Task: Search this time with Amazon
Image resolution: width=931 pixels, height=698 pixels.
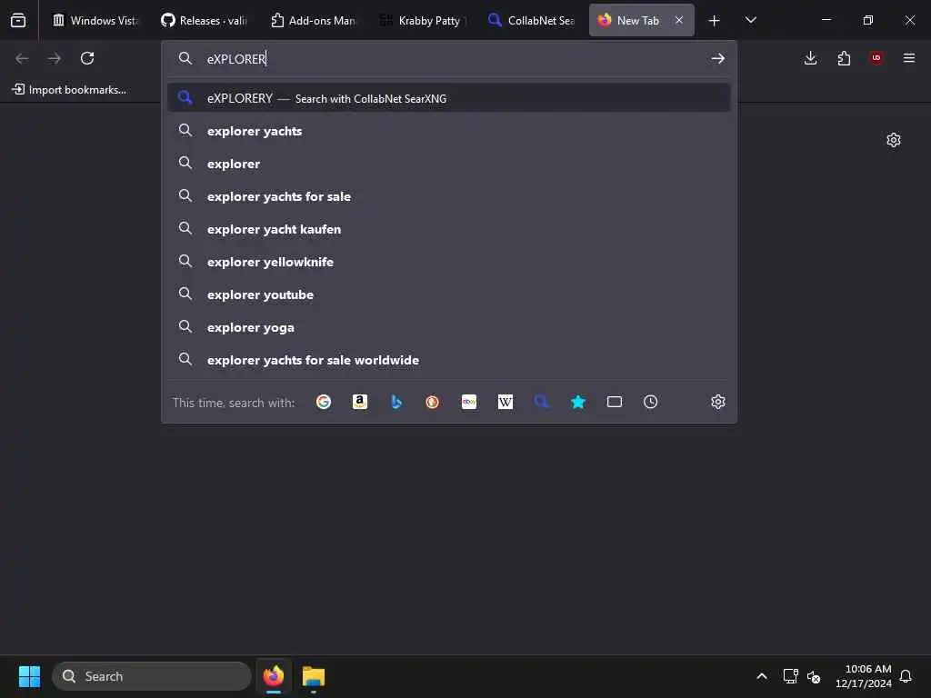Action: click(360, 402)
